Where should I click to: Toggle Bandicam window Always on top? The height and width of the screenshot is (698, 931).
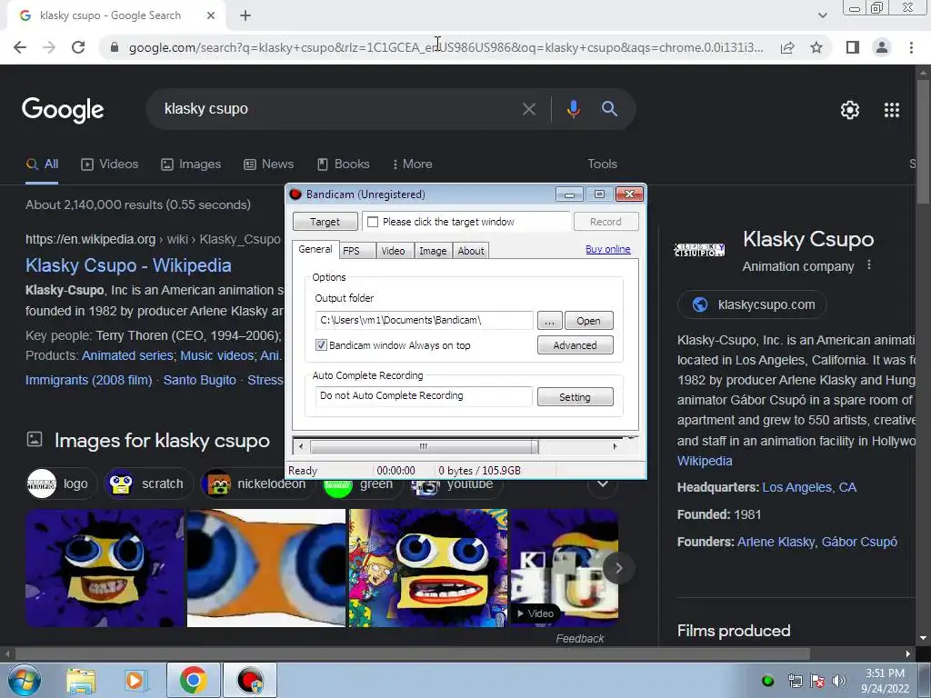tap(321, 344)
